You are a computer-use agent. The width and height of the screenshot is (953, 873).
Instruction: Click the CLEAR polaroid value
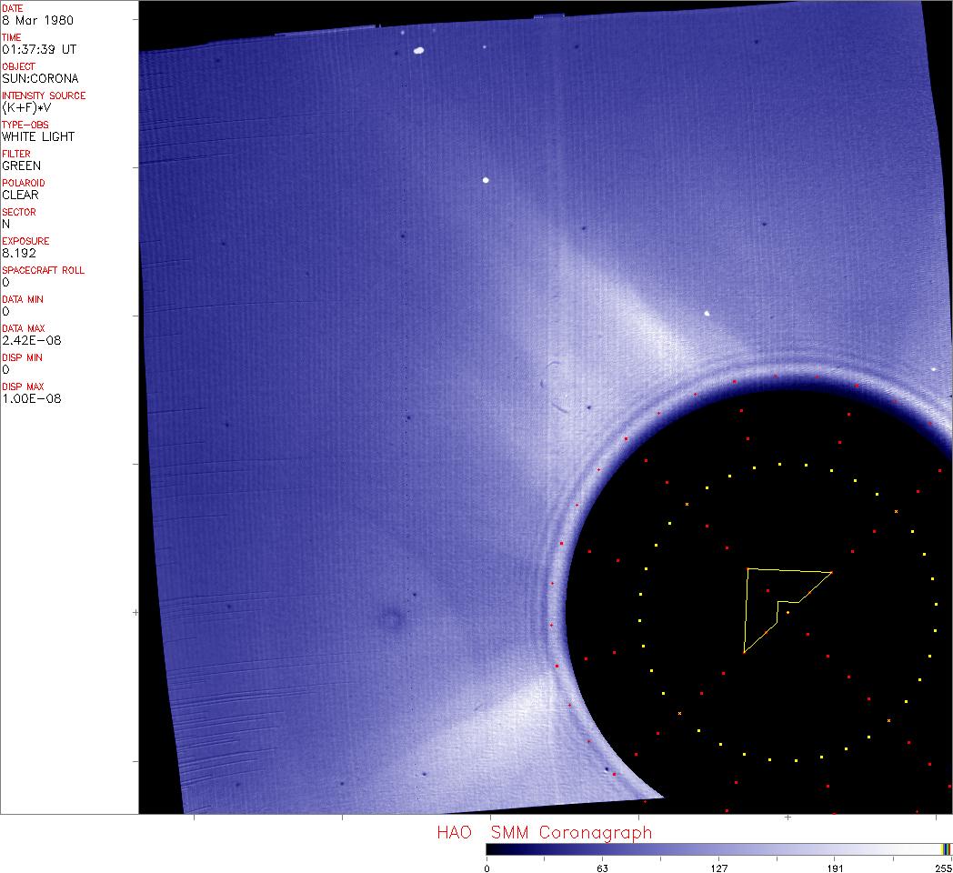click(x=21, y=195)
